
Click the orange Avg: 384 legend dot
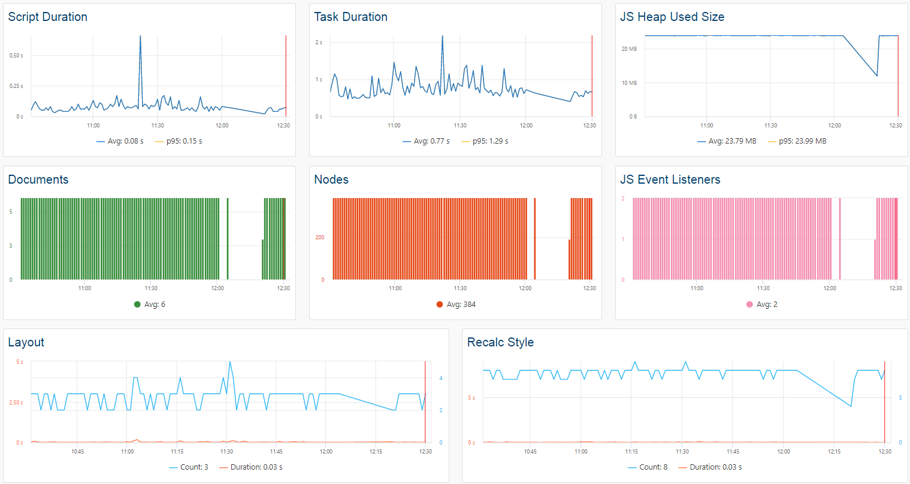[x=440, y=305]
